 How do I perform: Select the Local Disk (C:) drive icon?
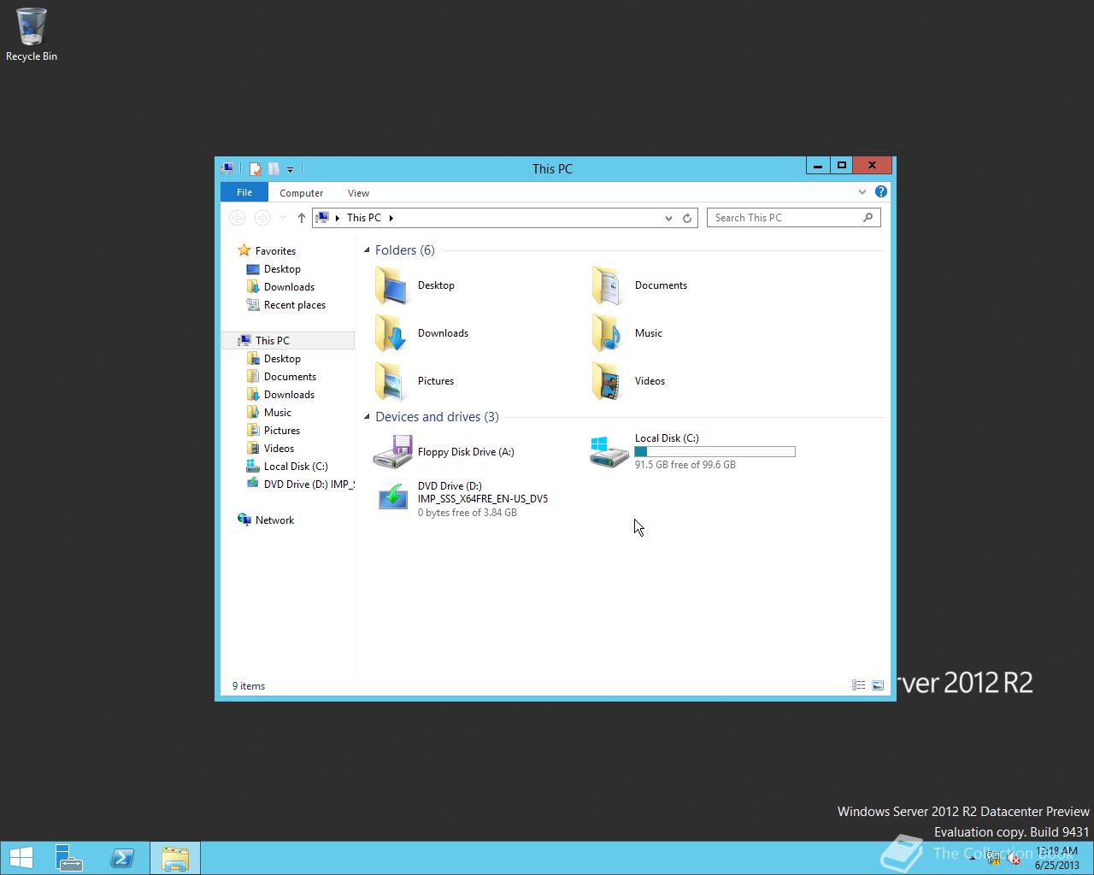click(x=609, y=451)
